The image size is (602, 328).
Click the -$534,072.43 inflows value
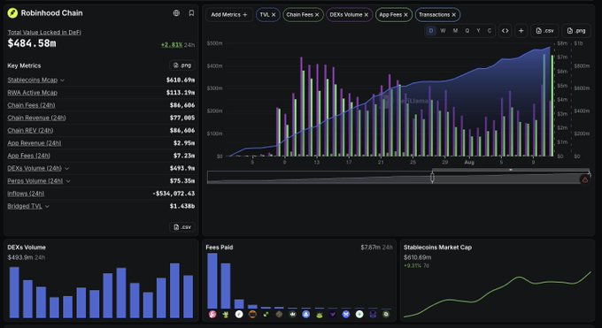pos(174,194)
